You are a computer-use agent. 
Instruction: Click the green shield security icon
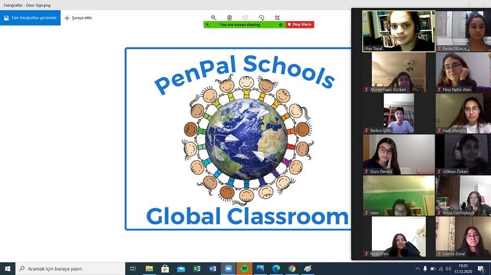coord(281,25)
